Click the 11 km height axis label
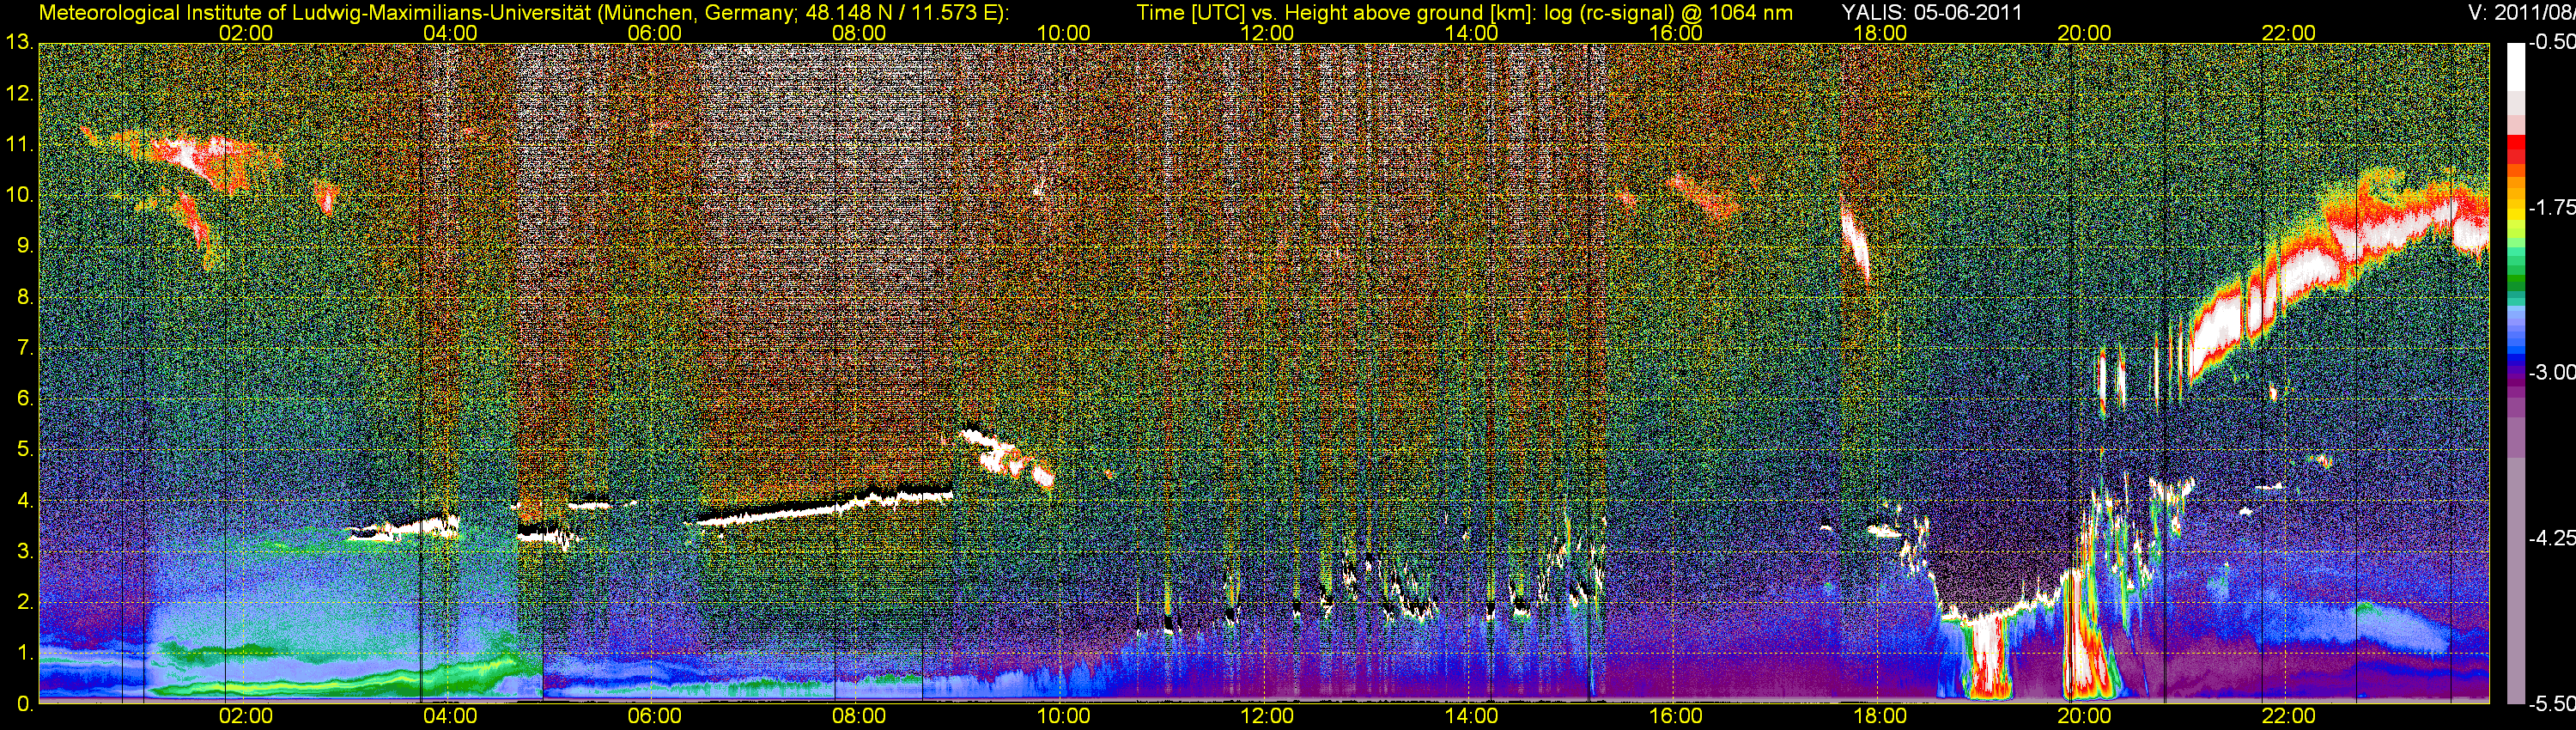Screen dimensions: 2576x730 [19, 144]
